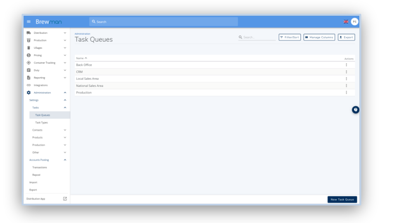Click the Ullages bin icon

29,48
